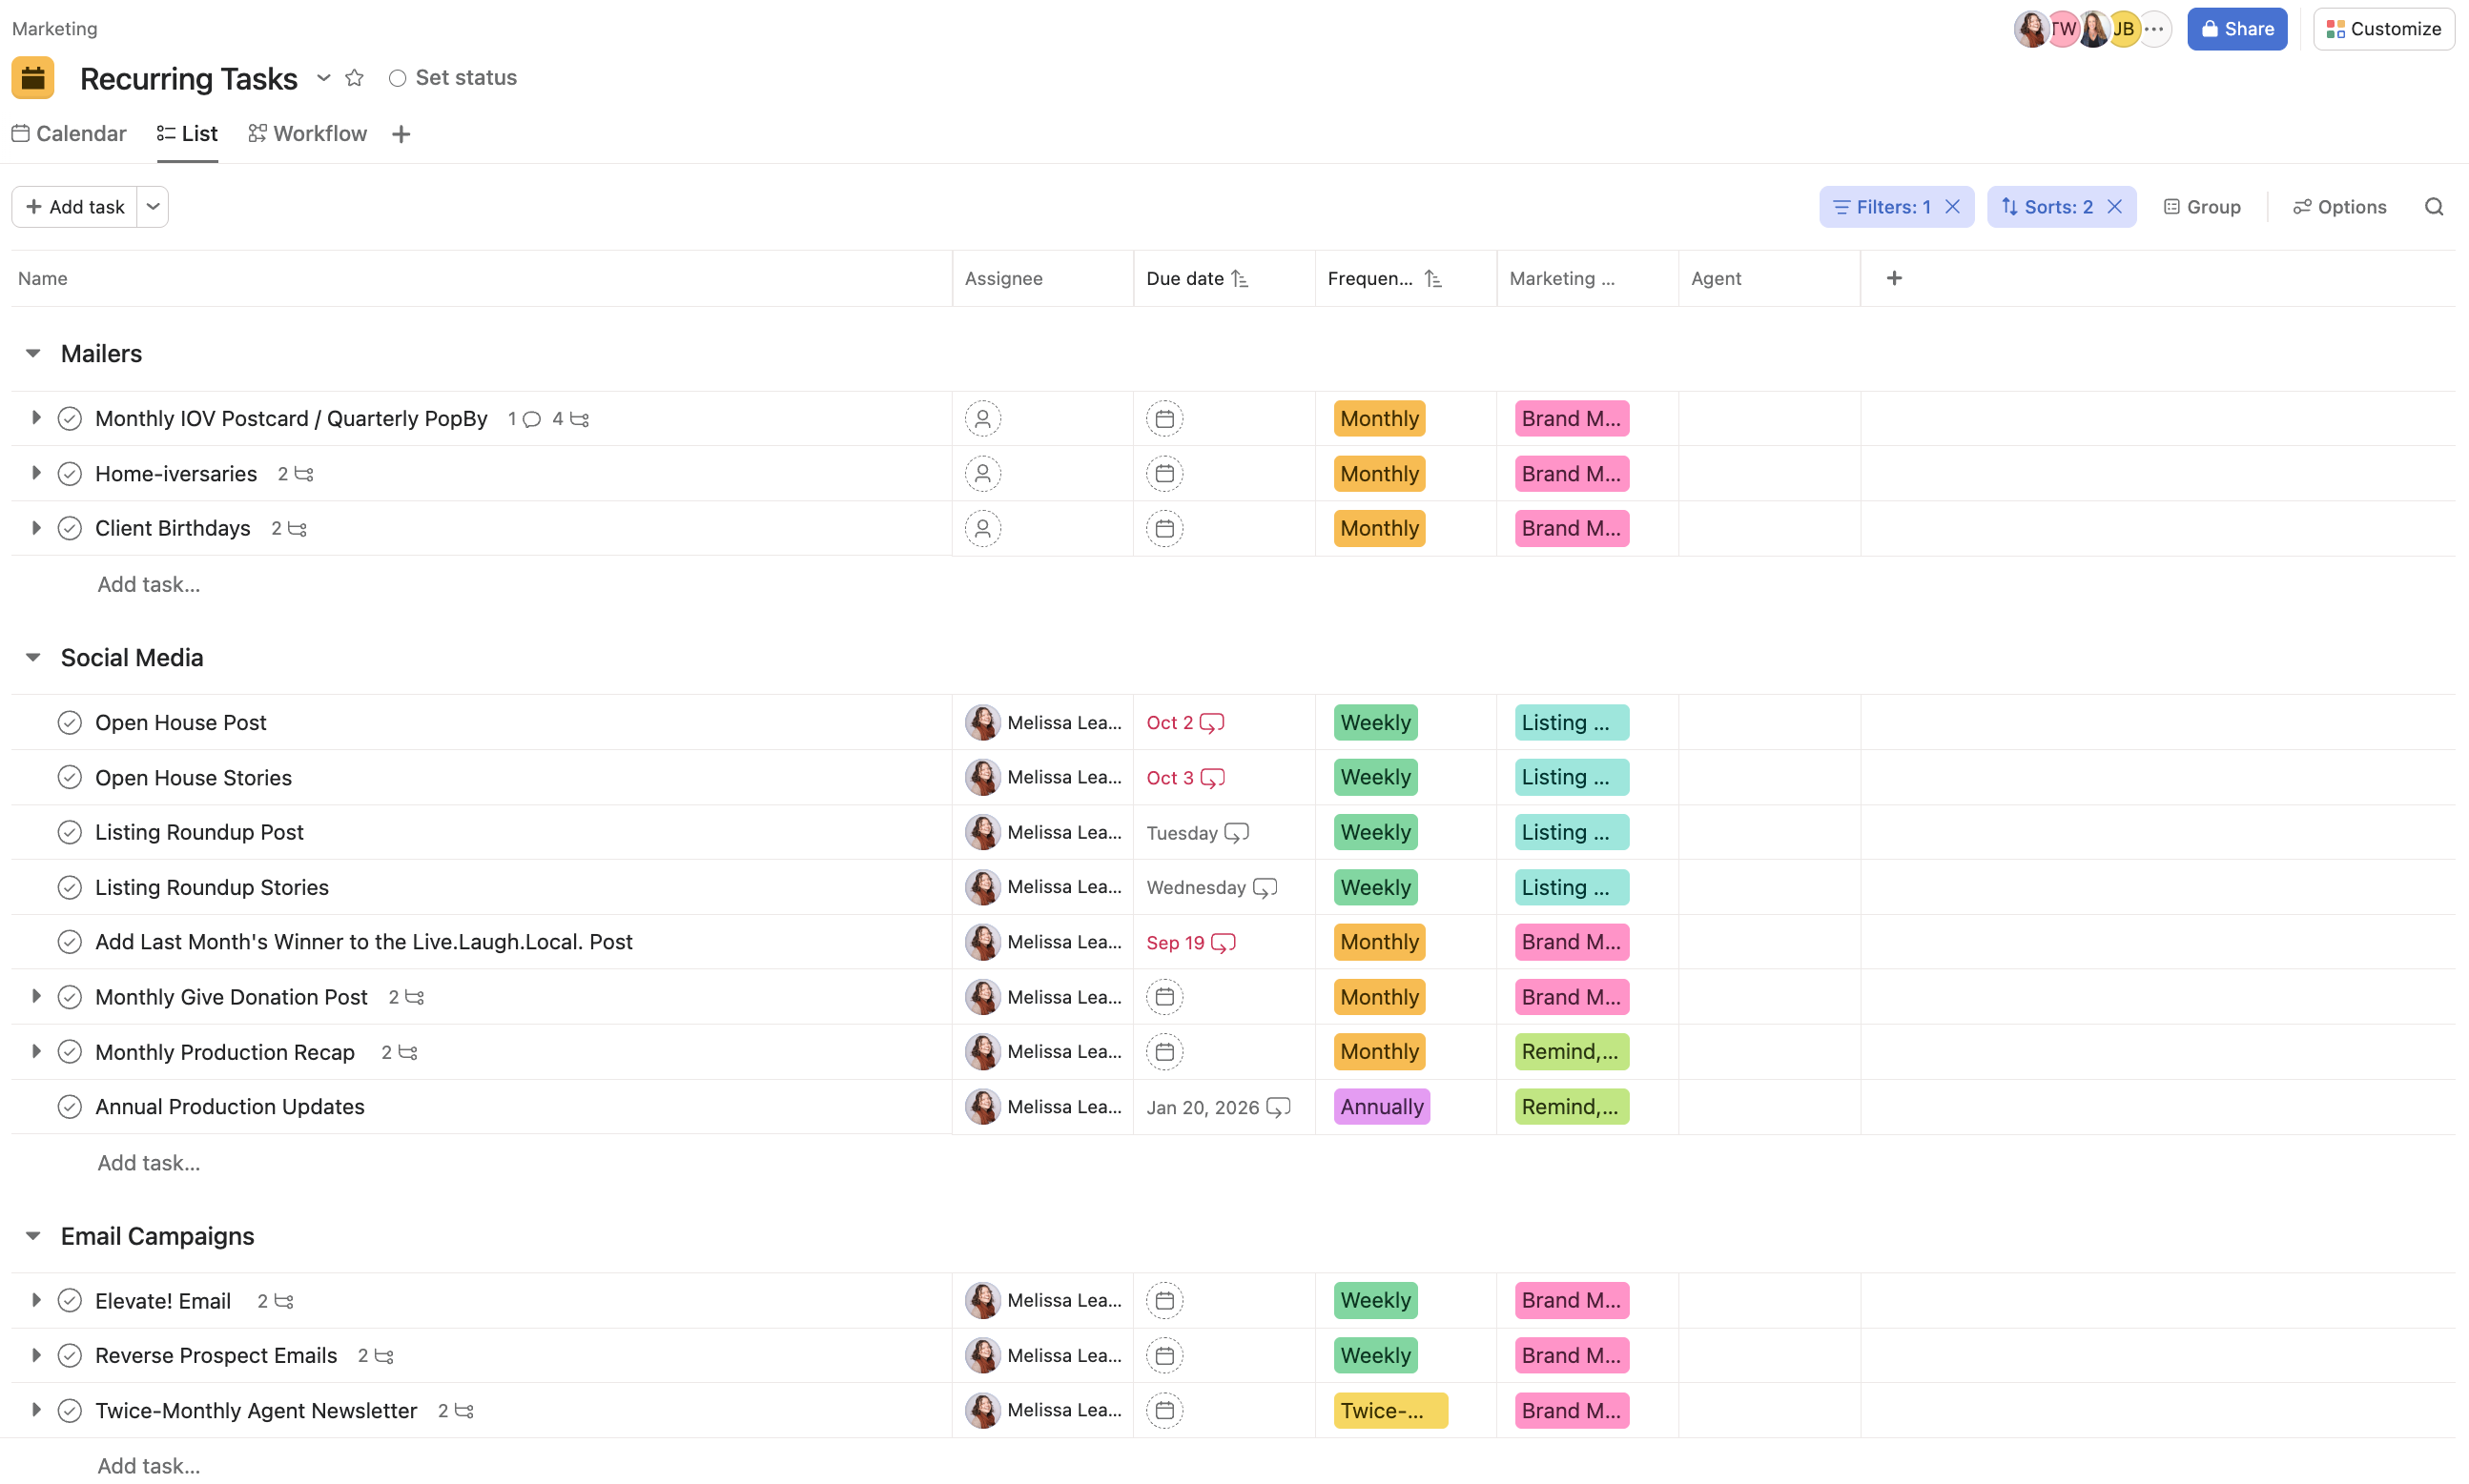Viewport: 2469px width, 1484px height.
Task: Click the Customize button
Action: pos(2384,28)
